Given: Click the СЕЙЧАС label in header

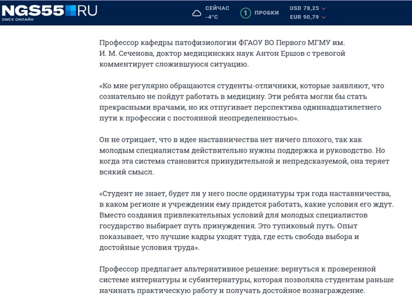Looking at the screenshot, I should [217, 8].
